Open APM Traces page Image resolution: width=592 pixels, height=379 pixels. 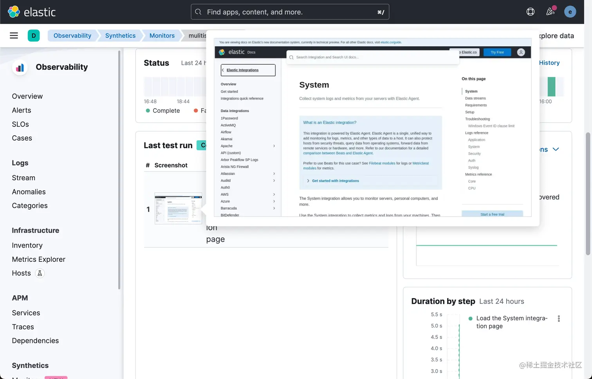pyautogui.click(x=23, y=327)
